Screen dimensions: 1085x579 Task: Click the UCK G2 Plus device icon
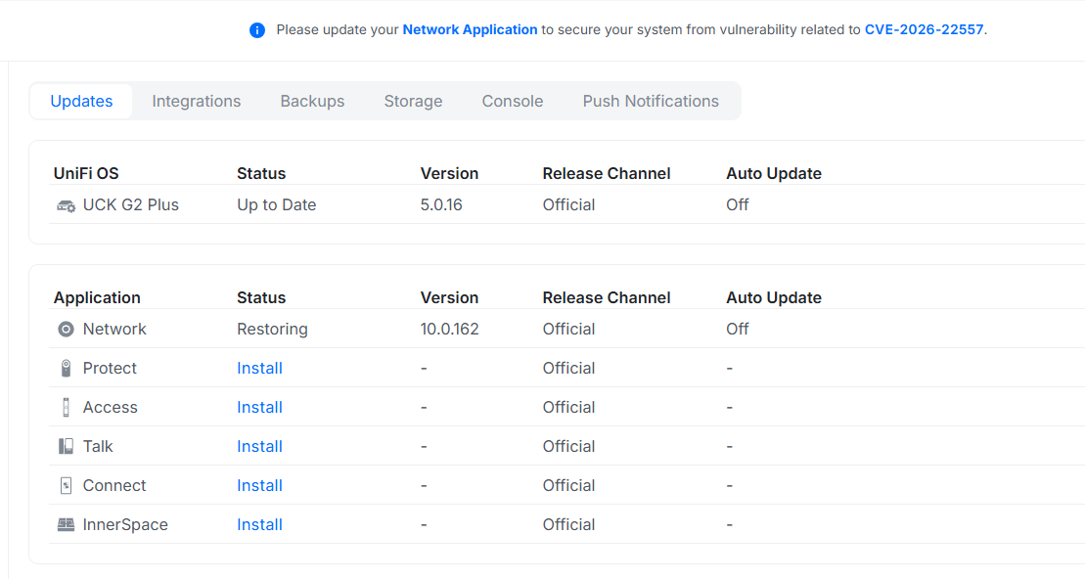66,205
